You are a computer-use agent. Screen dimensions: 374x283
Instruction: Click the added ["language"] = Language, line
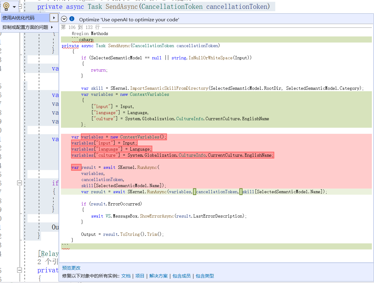coord(120,113)
